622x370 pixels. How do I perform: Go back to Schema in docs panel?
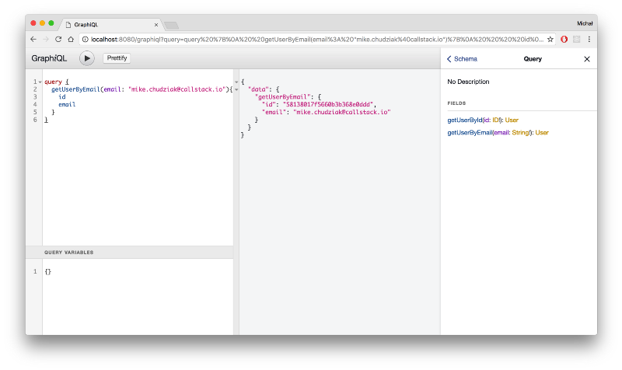pos(462,59)
